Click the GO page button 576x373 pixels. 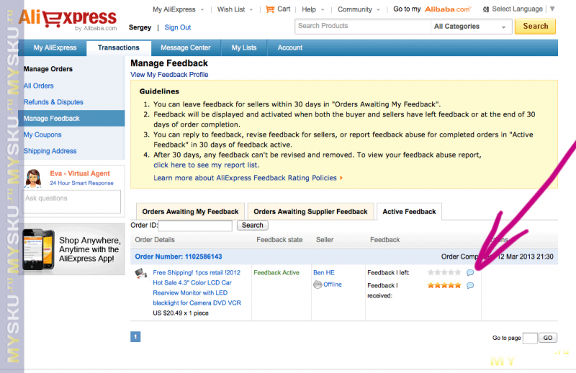click(548, 338)
